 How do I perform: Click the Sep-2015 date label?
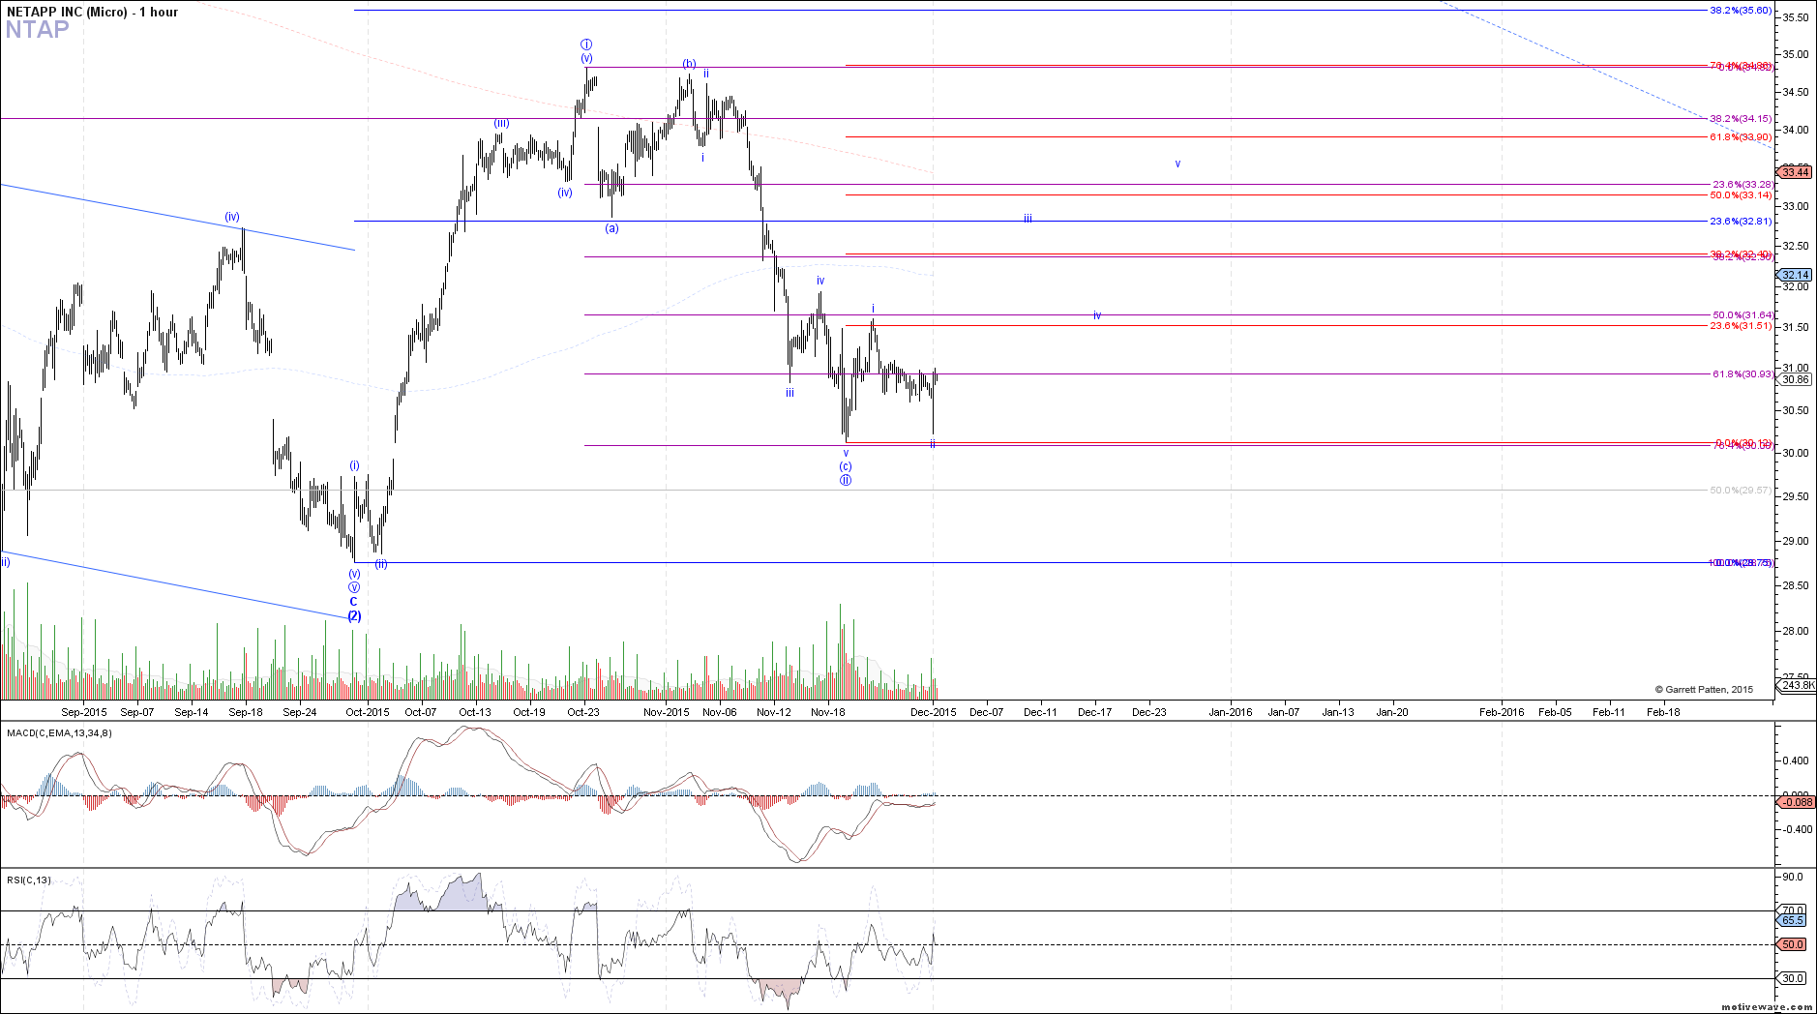[x=84, y=712]
